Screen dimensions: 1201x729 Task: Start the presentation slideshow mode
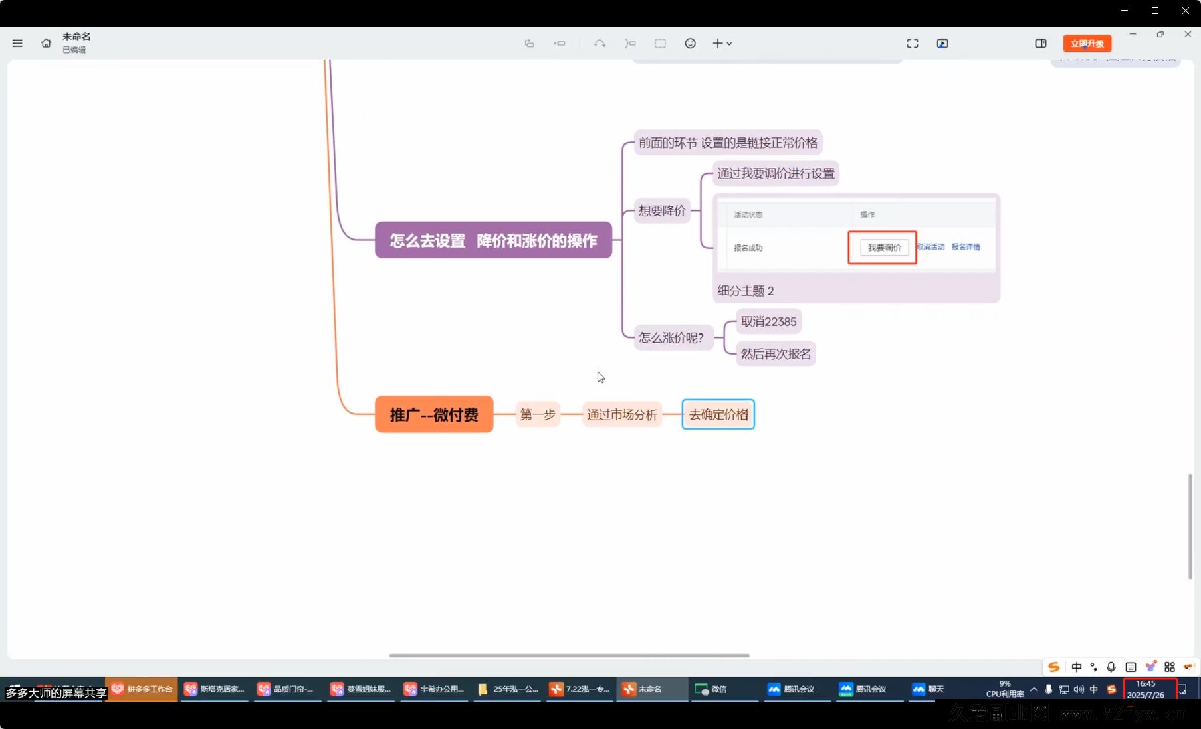(942, 43)
